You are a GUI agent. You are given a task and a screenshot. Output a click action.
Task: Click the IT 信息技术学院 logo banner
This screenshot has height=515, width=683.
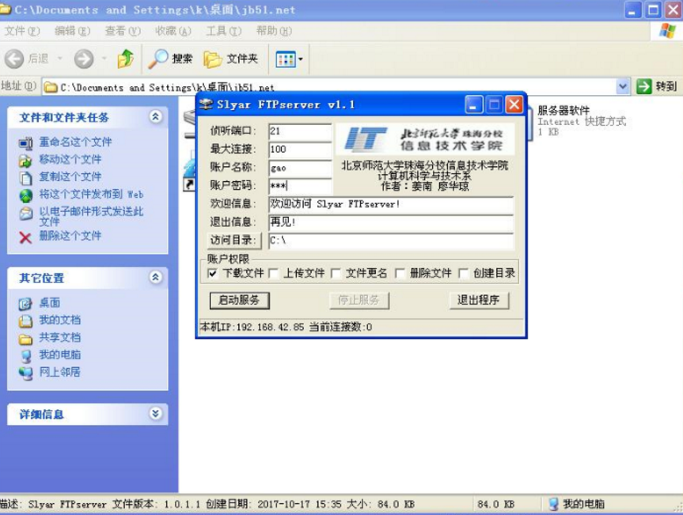(x=425, y=140)
